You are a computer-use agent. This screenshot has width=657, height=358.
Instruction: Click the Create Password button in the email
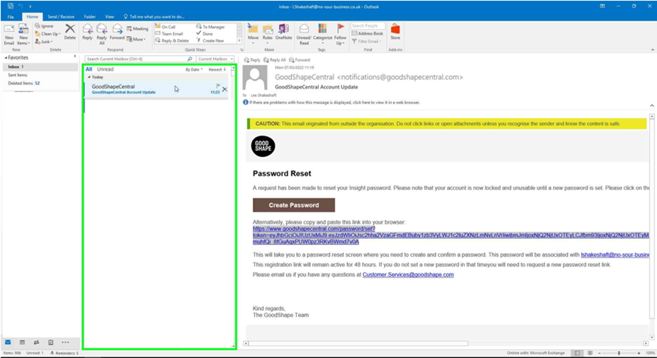(x=293, y=205)
